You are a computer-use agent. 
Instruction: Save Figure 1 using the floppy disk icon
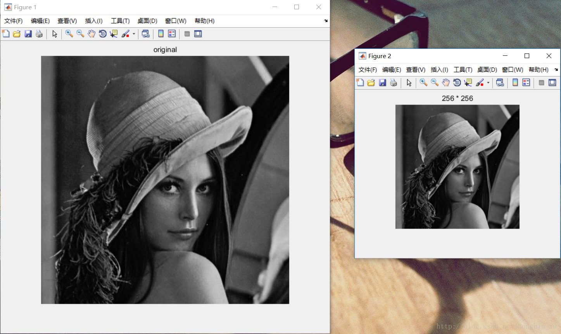pos(28,34)
